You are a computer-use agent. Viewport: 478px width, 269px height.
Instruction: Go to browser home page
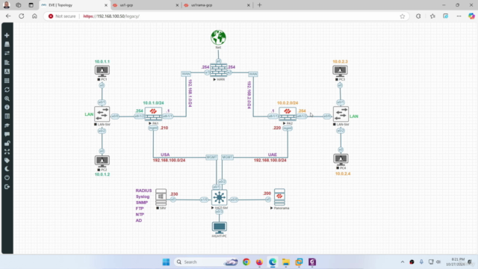tap(34, 16)
